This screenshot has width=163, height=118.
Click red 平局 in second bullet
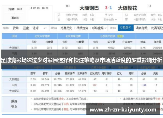(x=66, y=104)
